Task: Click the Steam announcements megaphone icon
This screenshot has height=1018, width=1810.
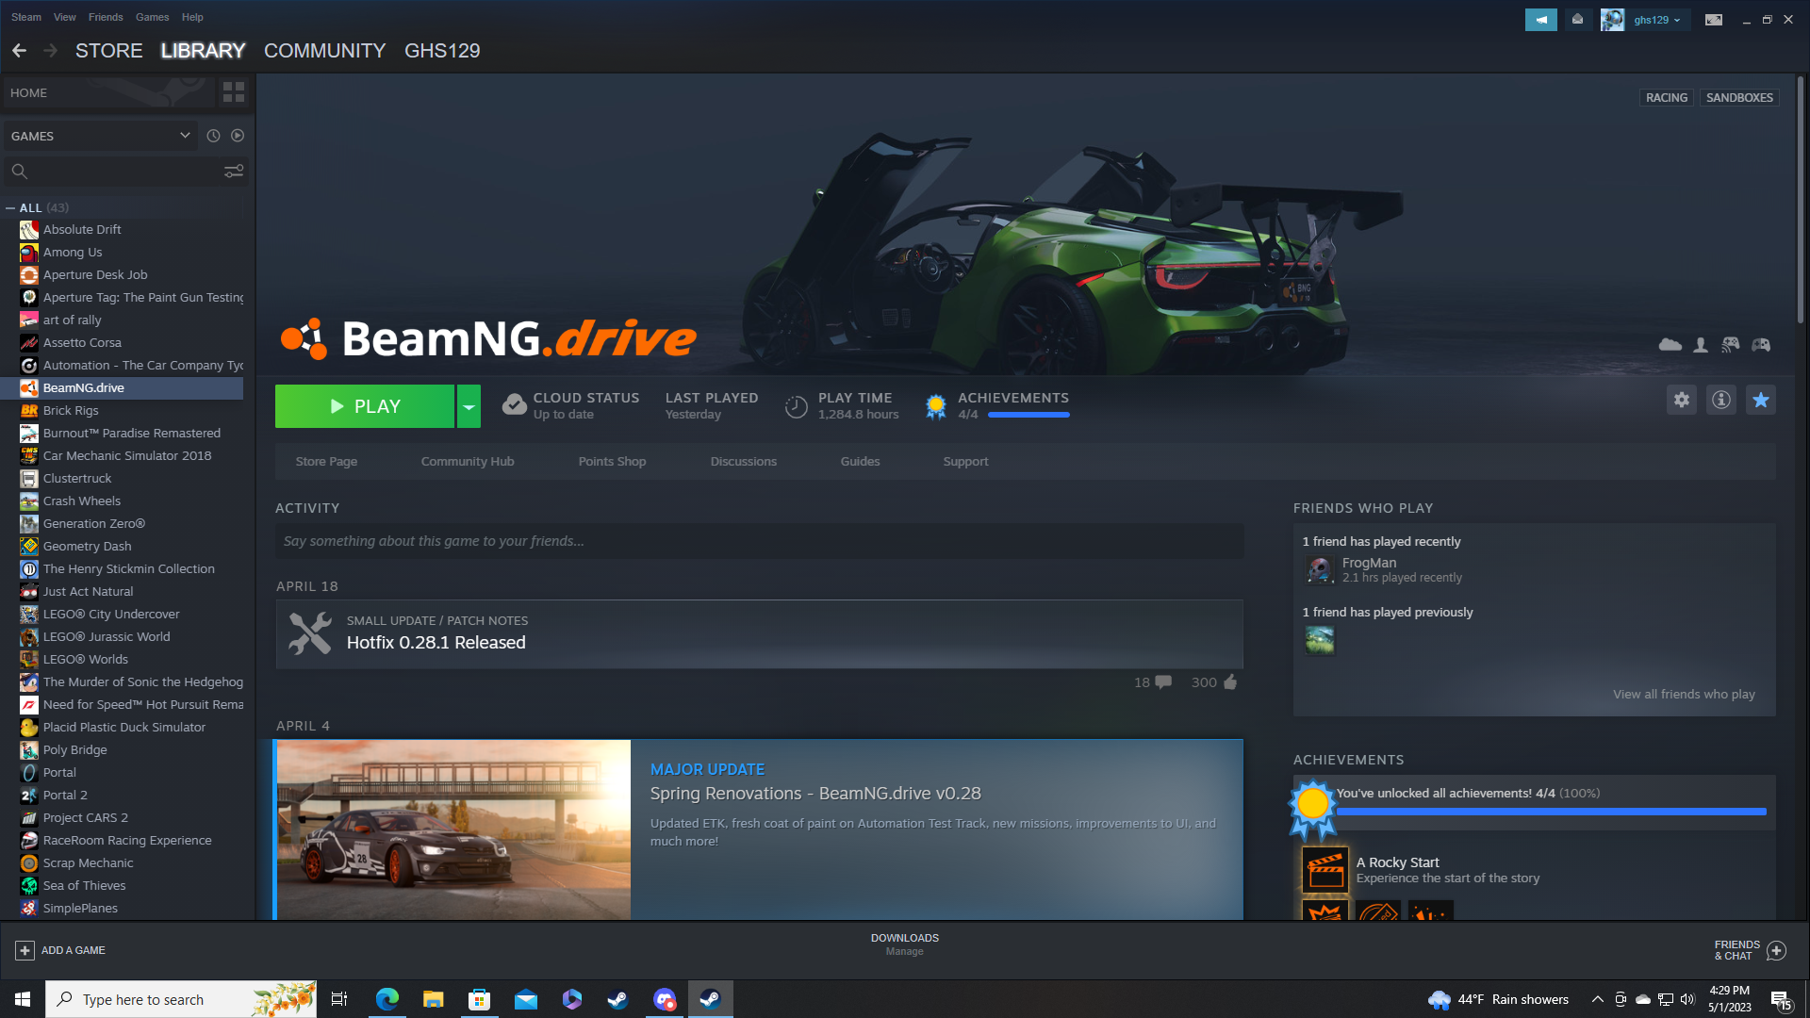Action: pos(1541,19)
